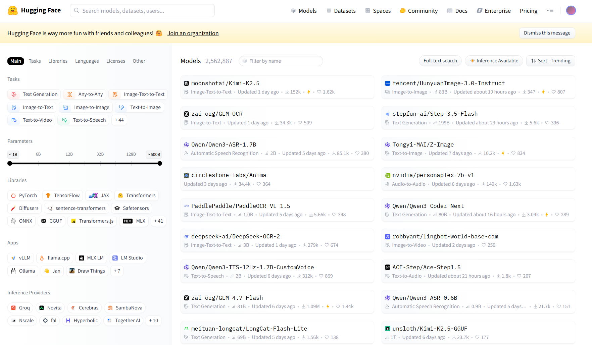Click the TensorFlow library icon
592x345 pixels.
48,195
